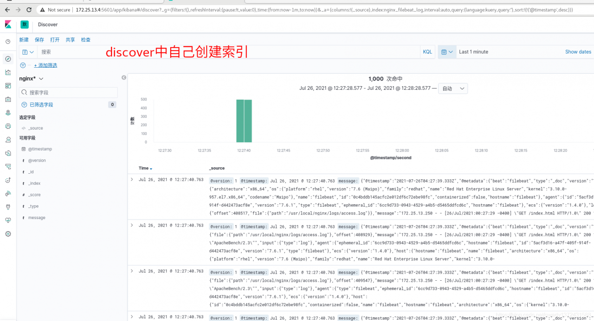
Task: Open APM from the sidebar
Action: (x=8, y=166)
